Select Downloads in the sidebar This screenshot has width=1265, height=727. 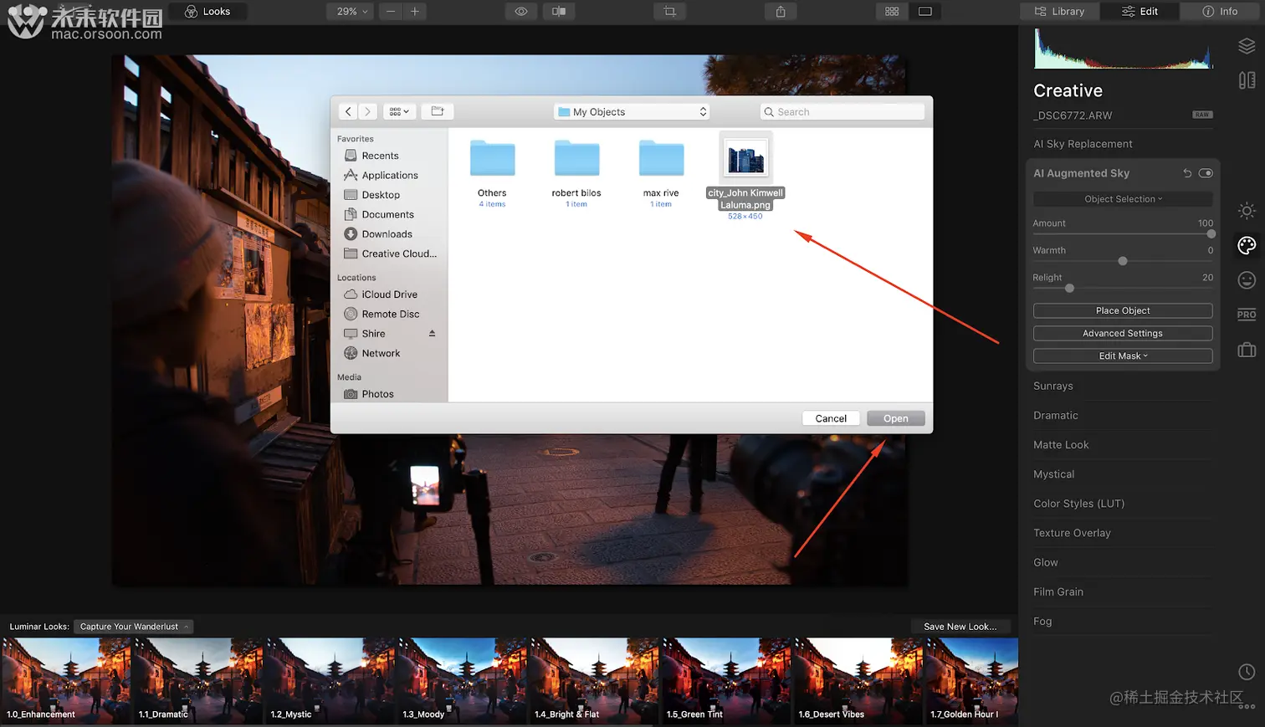coord(387,234)
